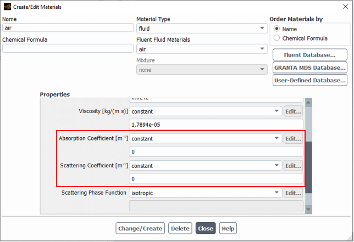The image size is (354, 242).
Task: Click the Chemical Formula text field
Action: 68,48
